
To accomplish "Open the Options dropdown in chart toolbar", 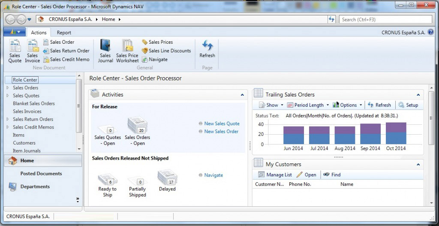I will coord(347,105).
